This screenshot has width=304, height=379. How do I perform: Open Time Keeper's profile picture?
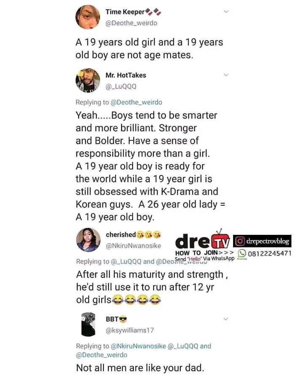coord(88,17)
